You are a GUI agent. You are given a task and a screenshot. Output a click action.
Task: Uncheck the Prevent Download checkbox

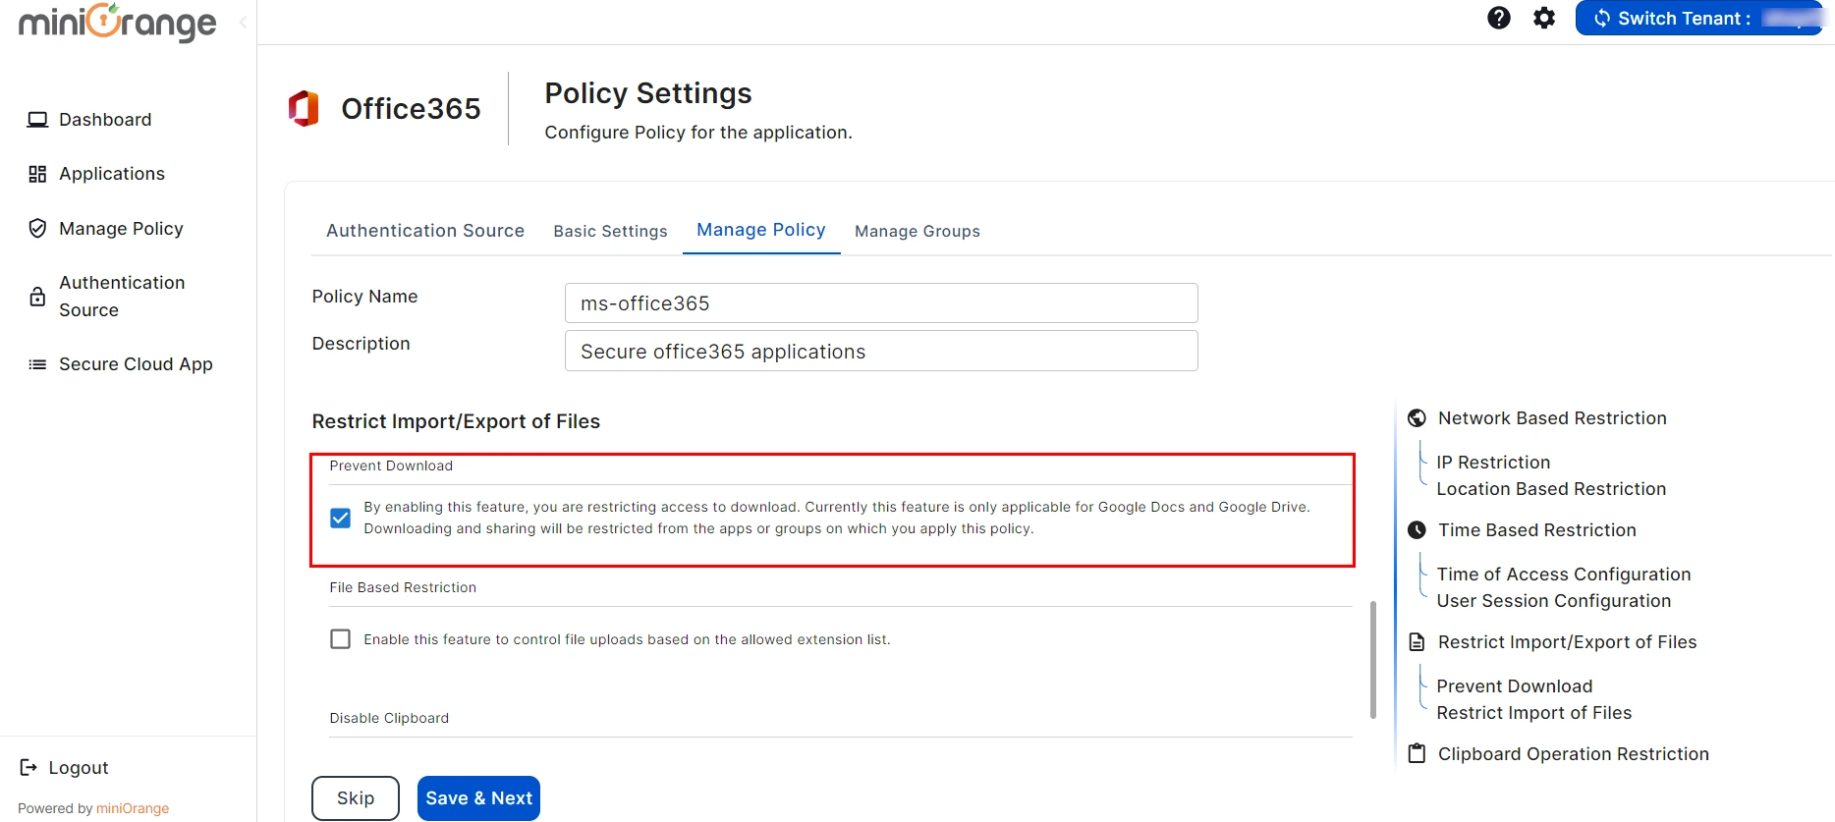(x=340, y=518)
